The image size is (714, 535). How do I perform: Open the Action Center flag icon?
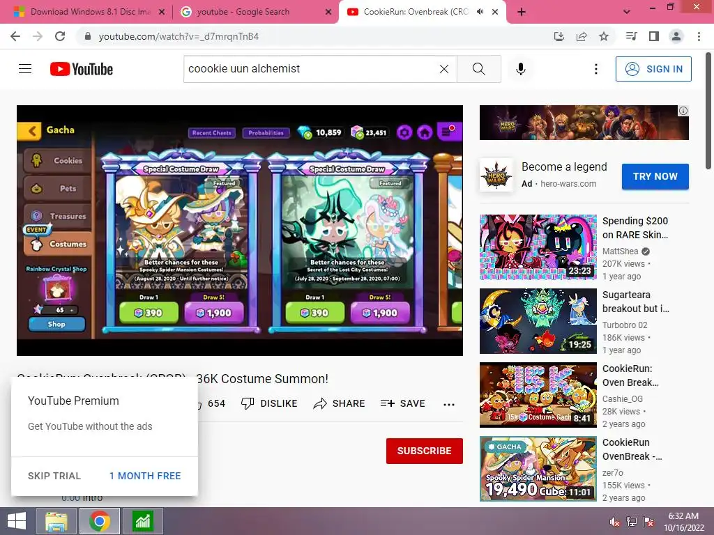pos(648,522)
